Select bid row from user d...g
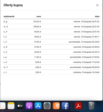This screenshot has width=103, height=112. click(51, 22)
